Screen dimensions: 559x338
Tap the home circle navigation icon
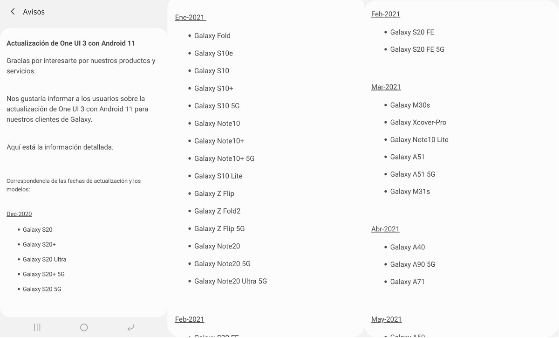(x=84, y=327)
